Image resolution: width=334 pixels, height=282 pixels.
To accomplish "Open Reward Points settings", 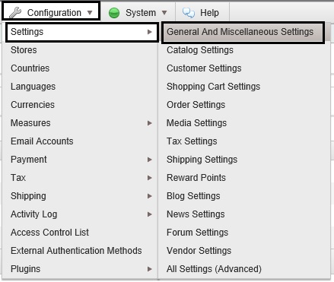I will 244,178.
